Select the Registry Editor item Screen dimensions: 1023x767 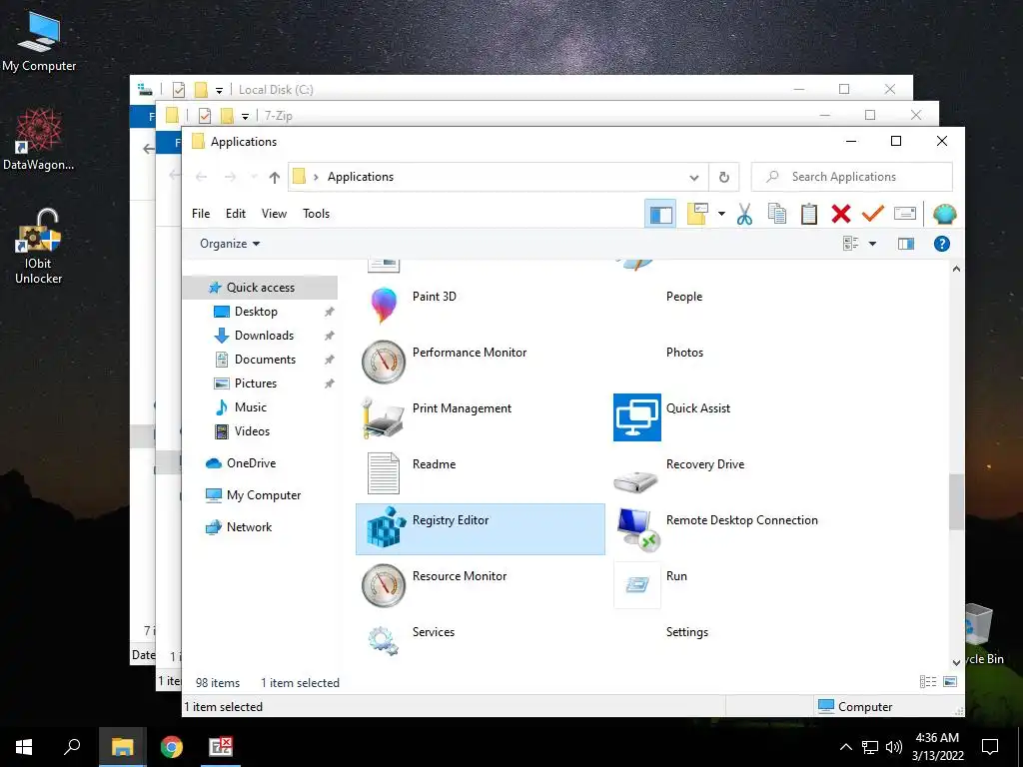pyautogui.click(x=481, y=529)
